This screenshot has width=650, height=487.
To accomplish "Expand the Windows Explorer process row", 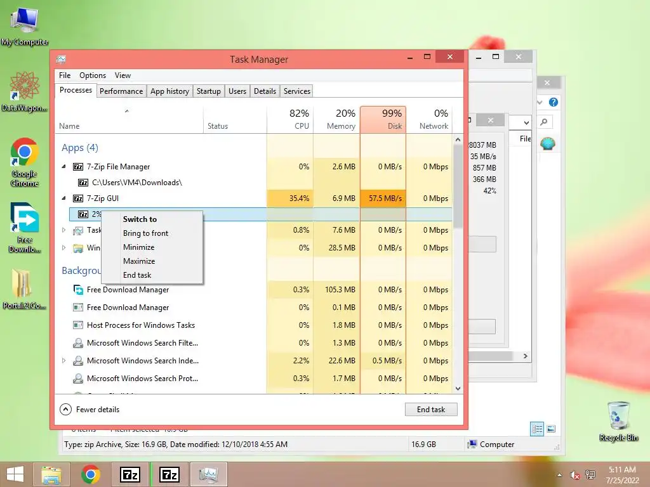I will tap(63, 248).
